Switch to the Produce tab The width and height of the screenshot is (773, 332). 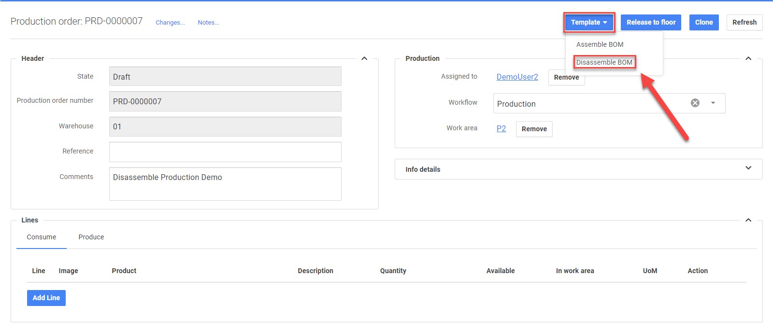click(91, 237)
